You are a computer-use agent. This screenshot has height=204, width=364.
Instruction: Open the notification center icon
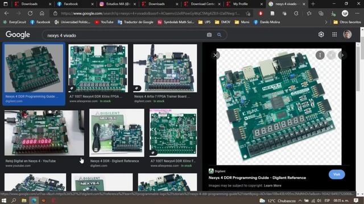(x=356, y=201)
